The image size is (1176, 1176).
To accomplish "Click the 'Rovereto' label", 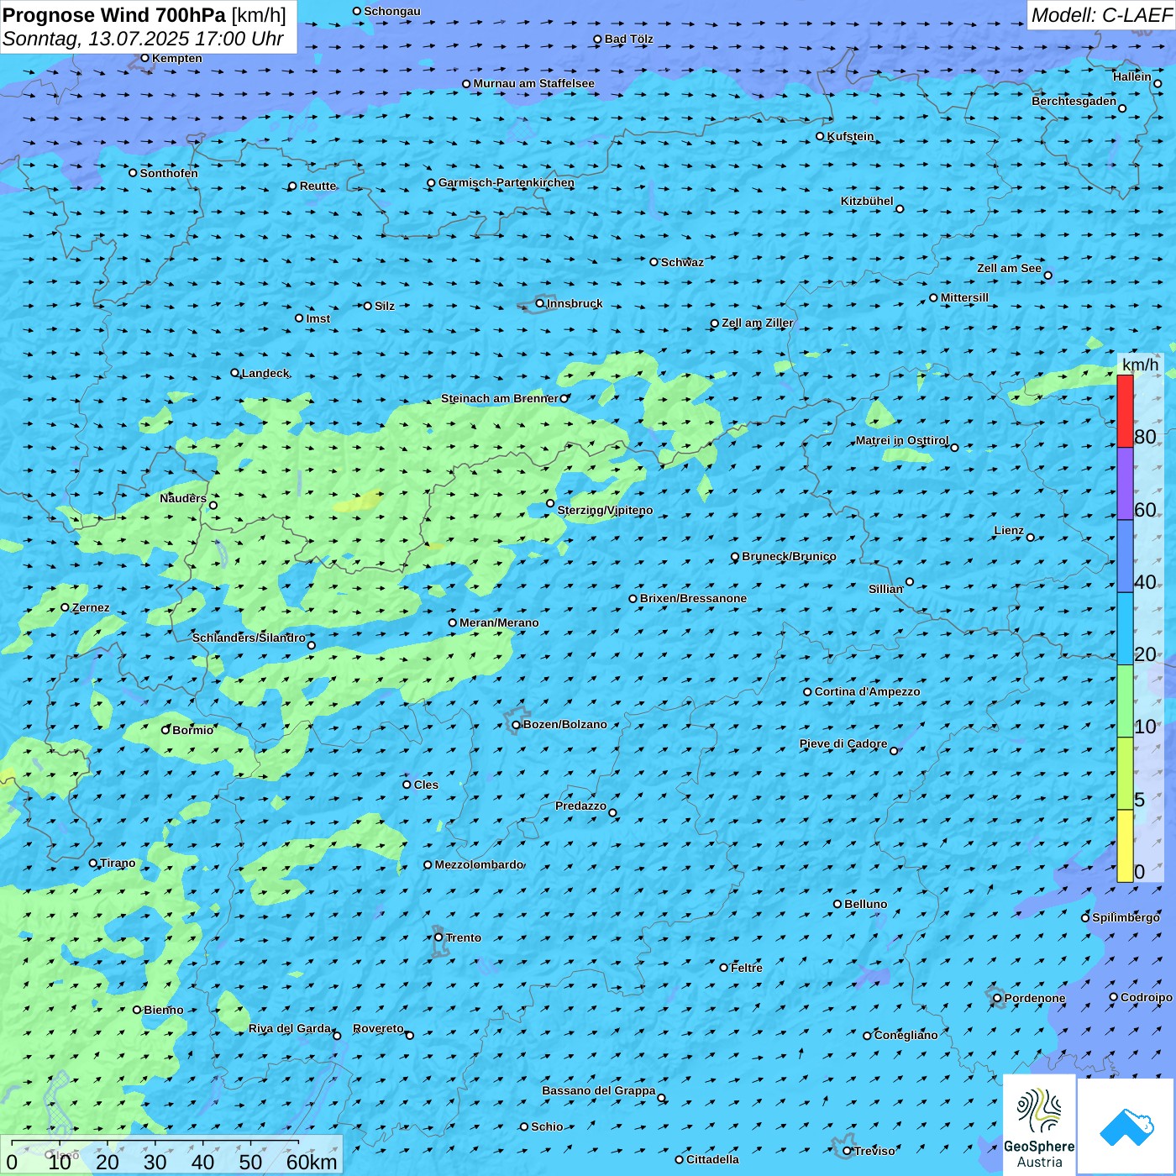I will [378, 1028].
